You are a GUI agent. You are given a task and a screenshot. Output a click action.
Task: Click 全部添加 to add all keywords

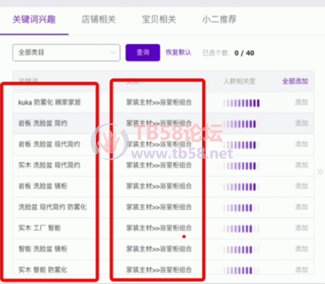295,81
